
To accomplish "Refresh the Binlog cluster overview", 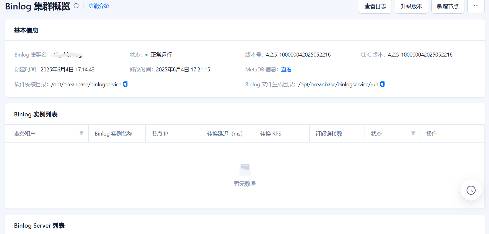I will coord(76,6).
